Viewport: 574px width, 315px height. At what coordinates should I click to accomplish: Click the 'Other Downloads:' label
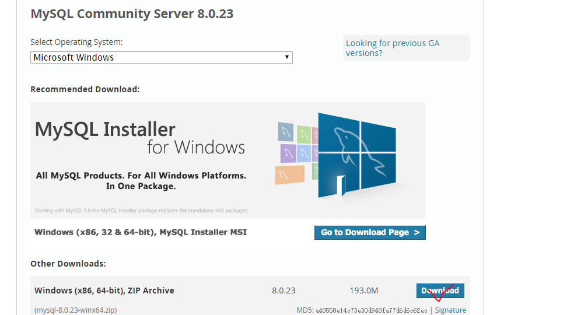point(68,264)
